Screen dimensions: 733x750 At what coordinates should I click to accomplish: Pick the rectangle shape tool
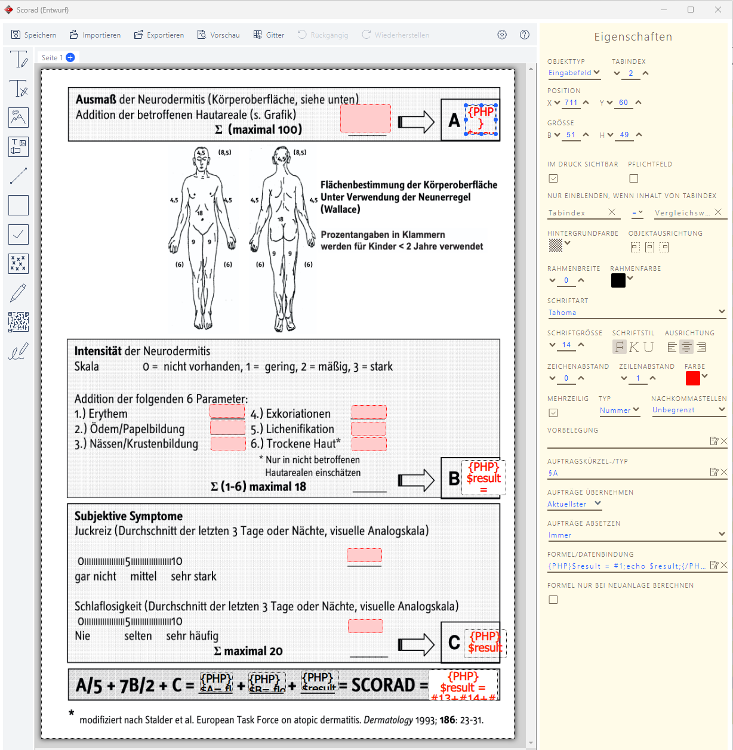(x=19, y=205)
